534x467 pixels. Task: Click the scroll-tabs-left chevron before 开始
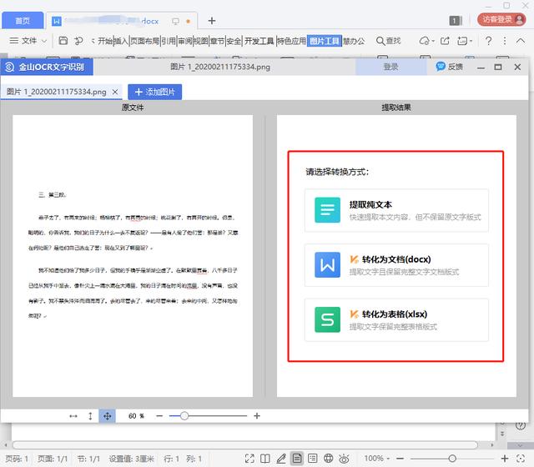93,41
